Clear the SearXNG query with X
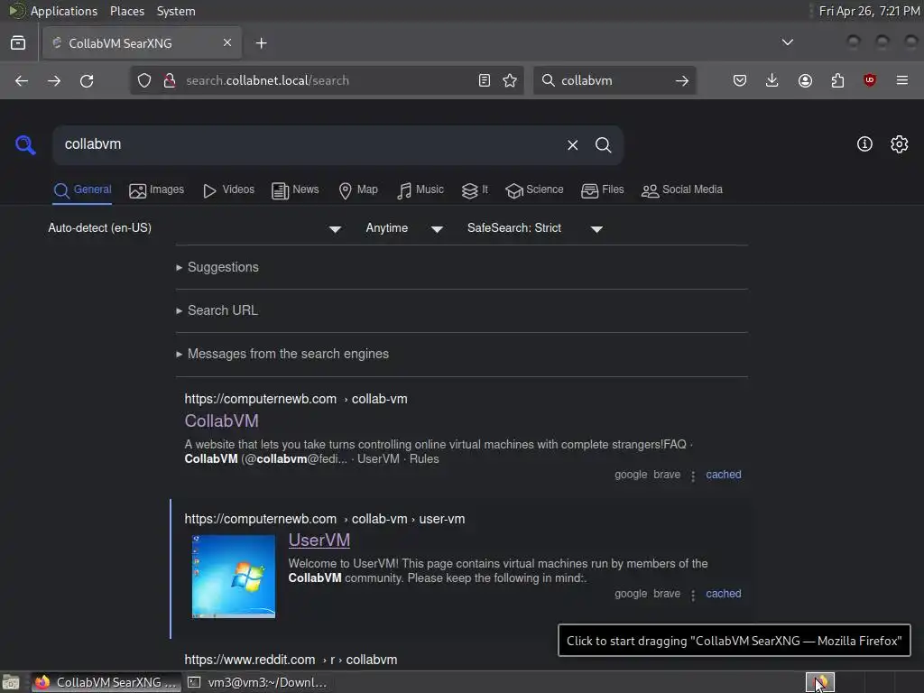 573,145
